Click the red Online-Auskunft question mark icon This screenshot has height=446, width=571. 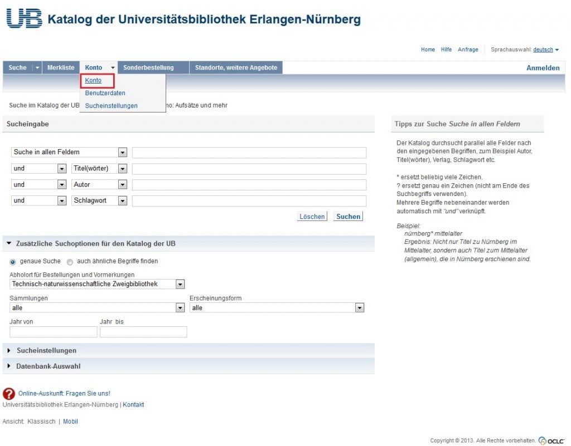tap(9, 393)
